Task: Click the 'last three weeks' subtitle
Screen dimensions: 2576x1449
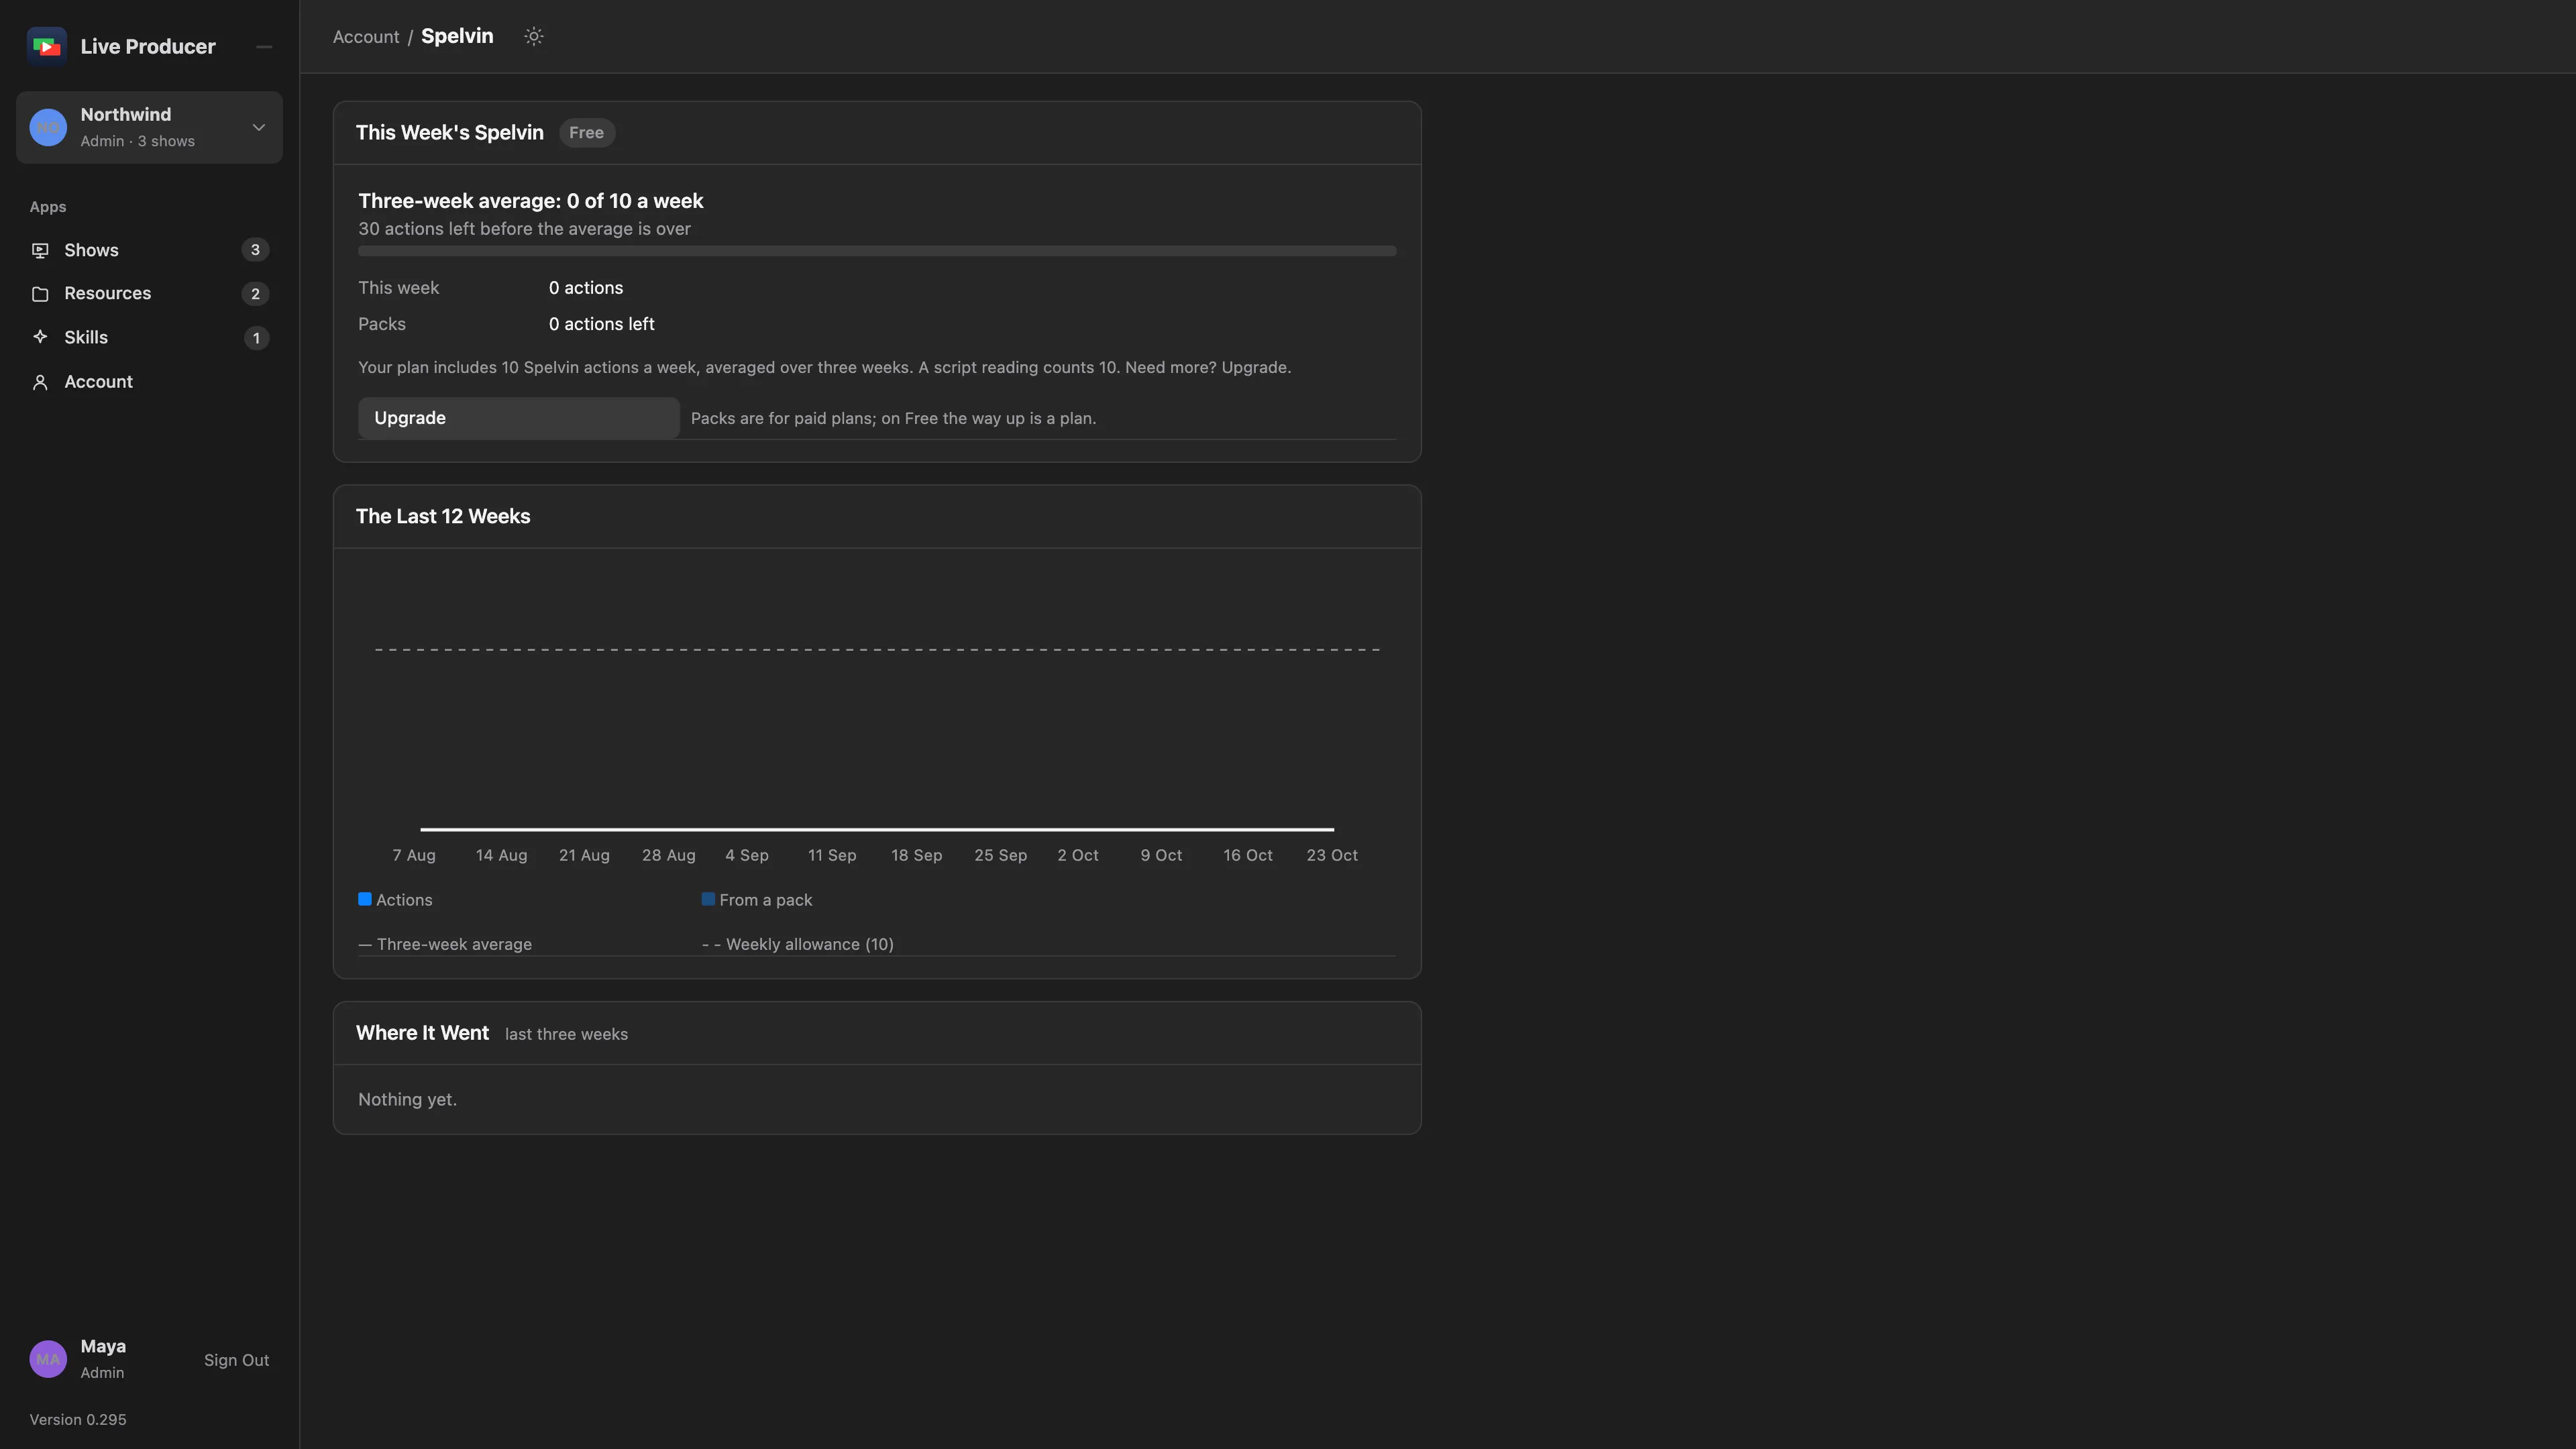Action: (x=566, y=1034)
